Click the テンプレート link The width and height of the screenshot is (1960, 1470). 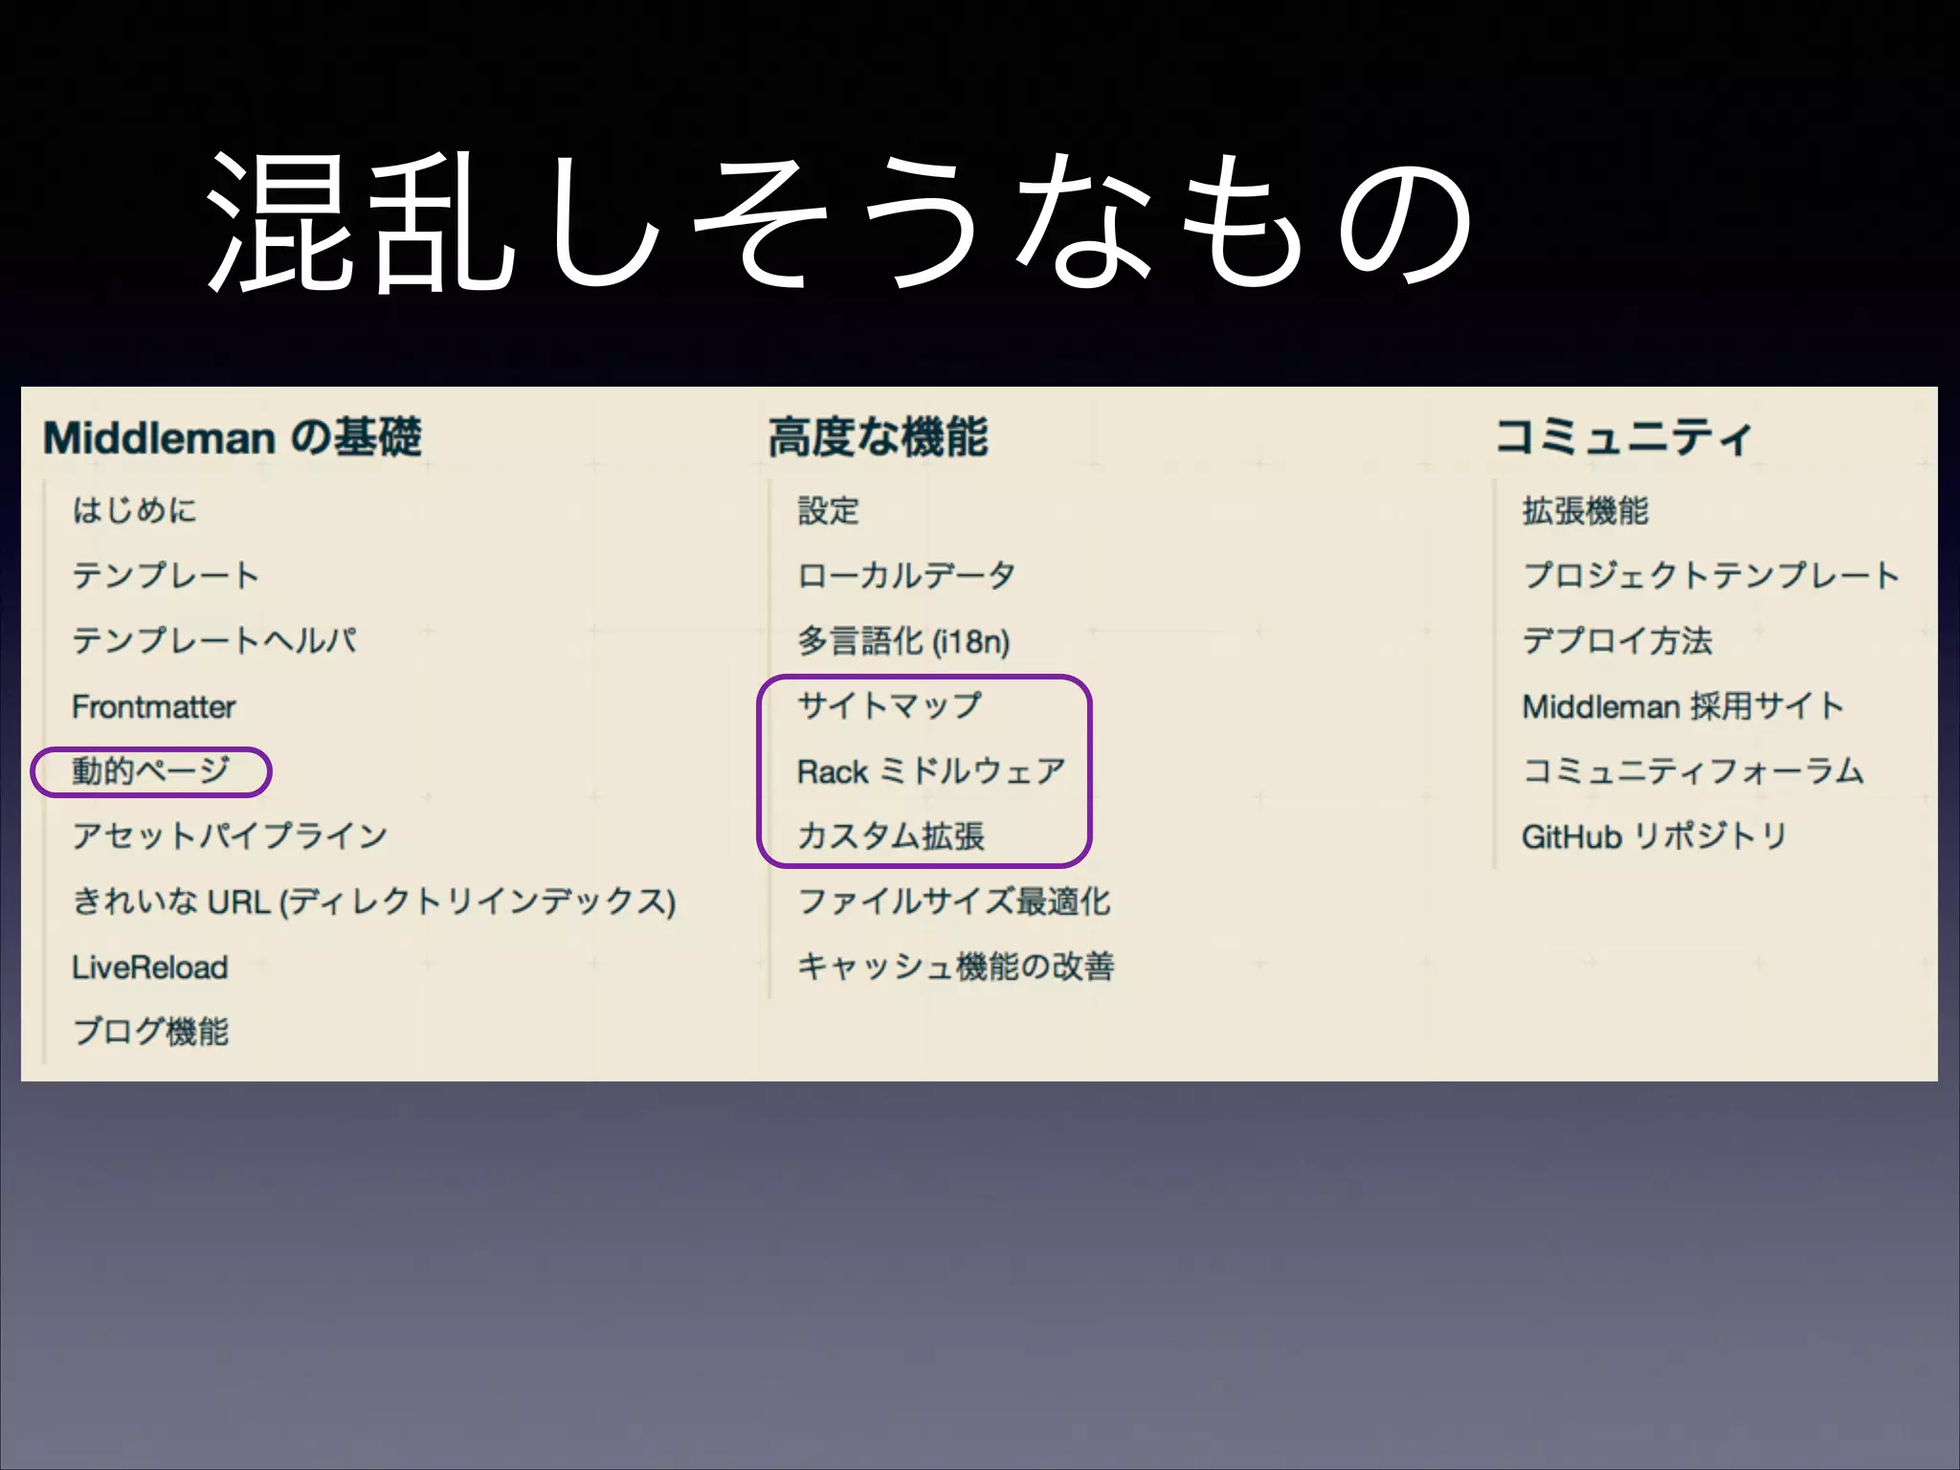point(166,575)
